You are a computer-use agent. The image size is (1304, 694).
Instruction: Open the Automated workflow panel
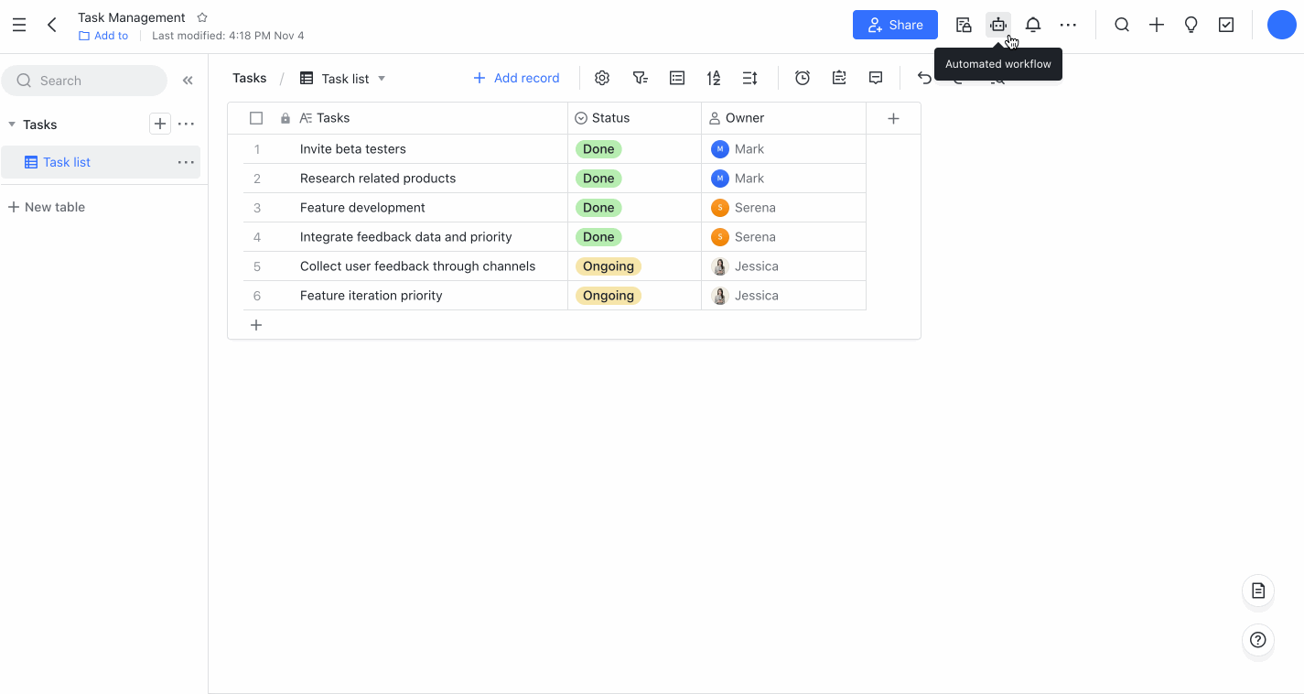[997, 25]
